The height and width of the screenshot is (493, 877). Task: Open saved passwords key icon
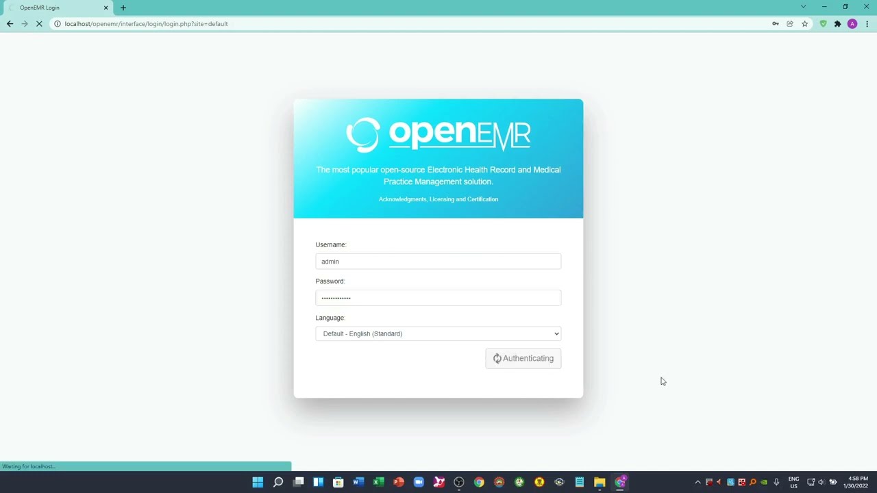pyautogui.click(x=776, y=24)
